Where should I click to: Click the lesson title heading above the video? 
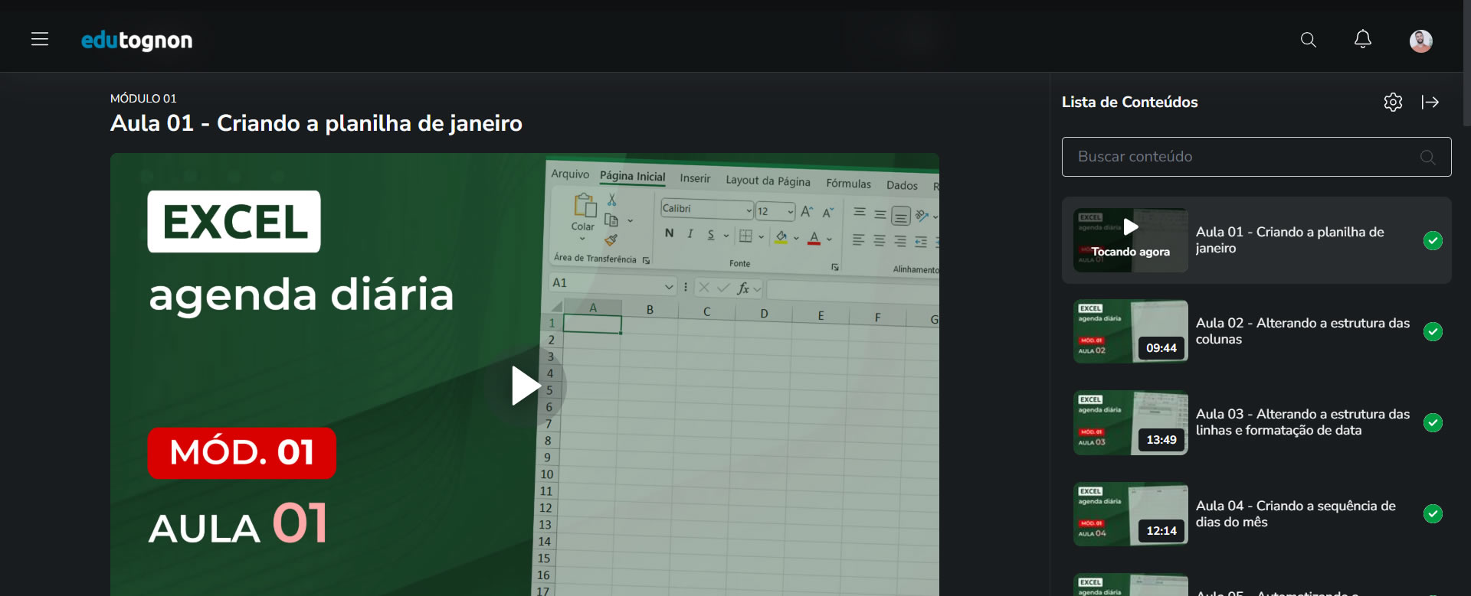316,123
